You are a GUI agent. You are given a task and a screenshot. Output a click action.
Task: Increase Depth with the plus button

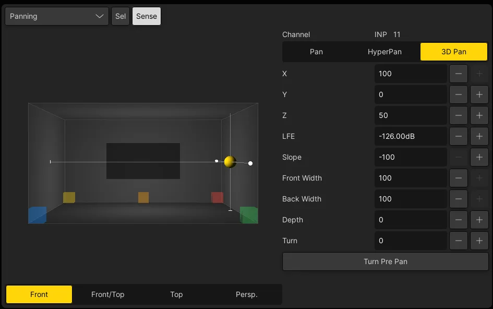point(479,220)
